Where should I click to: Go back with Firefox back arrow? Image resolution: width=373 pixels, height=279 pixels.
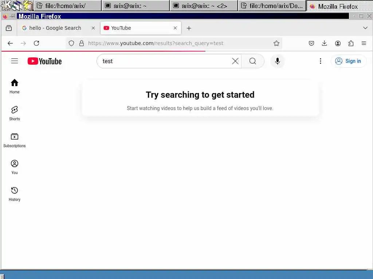tap(10, 43)
